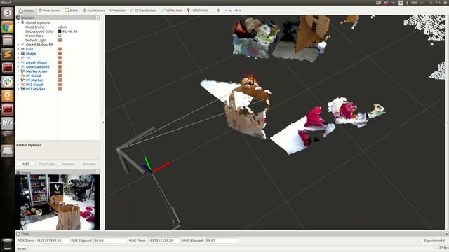Open Slack from the Ubuntu launcher
The width and height of the screenshot is (449, 252).
8,82
